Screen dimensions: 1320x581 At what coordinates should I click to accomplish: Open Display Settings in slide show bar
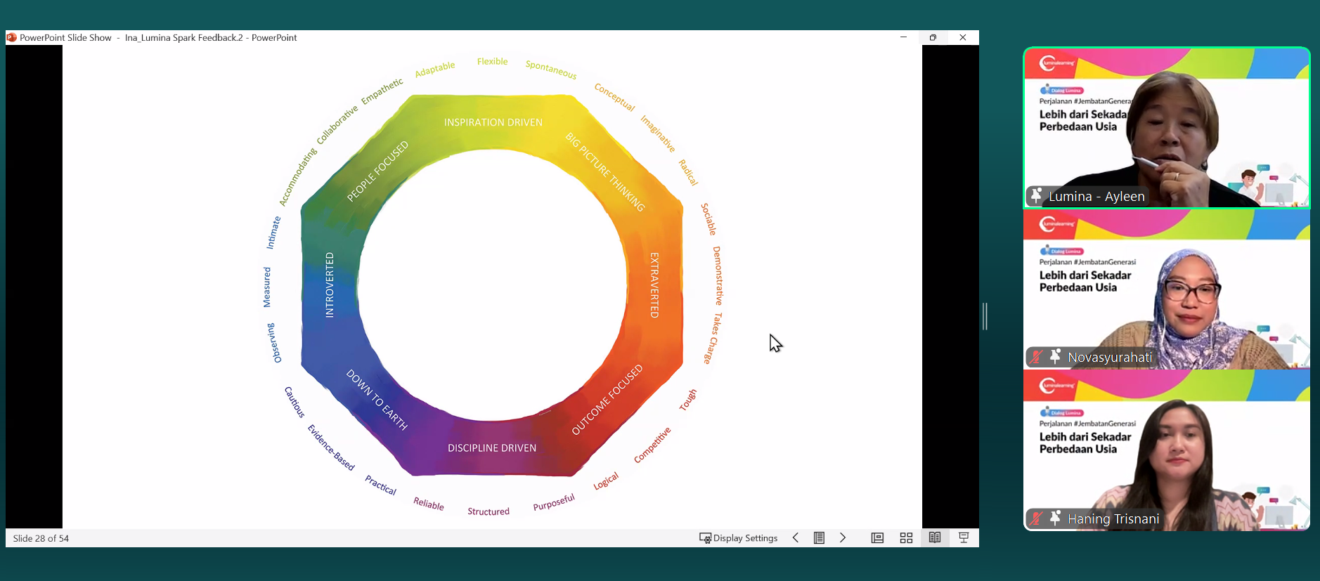pyautogui.click(x=738, y=538)
